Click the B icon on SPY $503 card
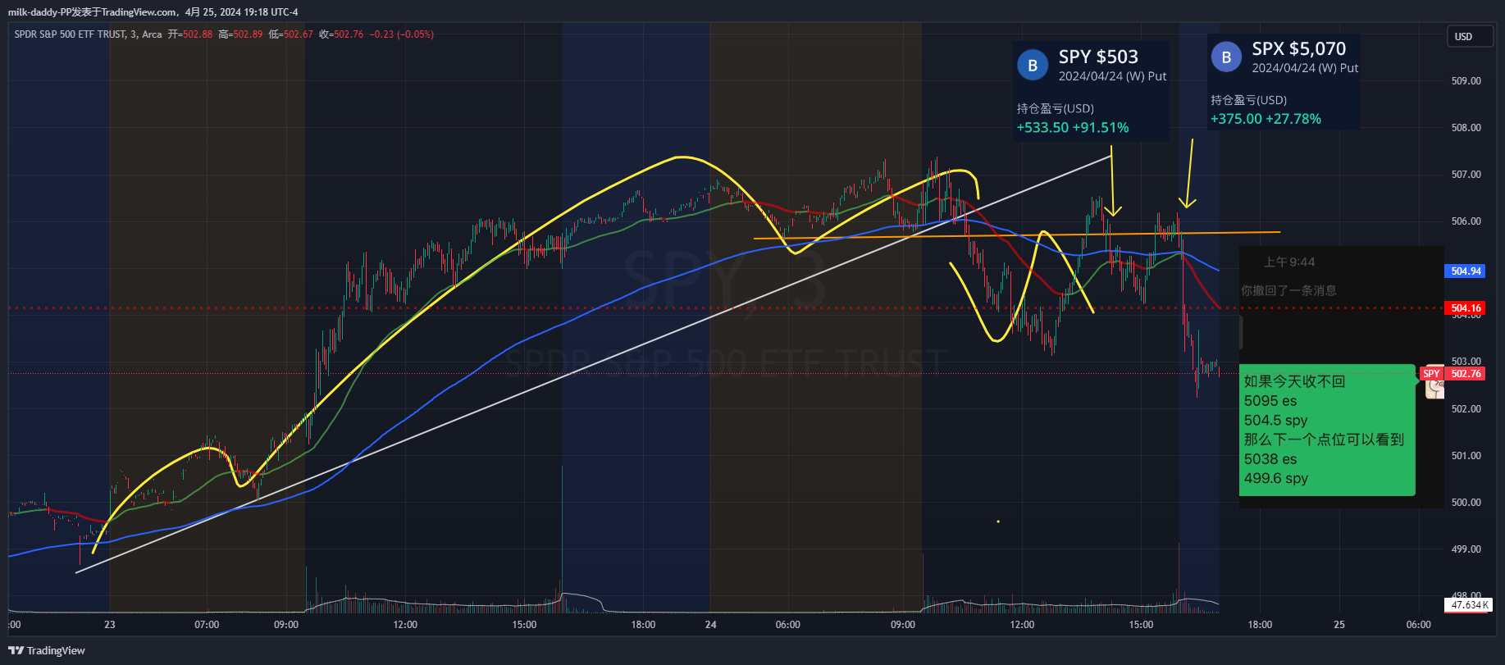This screenshot has width=1505, height=665. (1033, 66)
